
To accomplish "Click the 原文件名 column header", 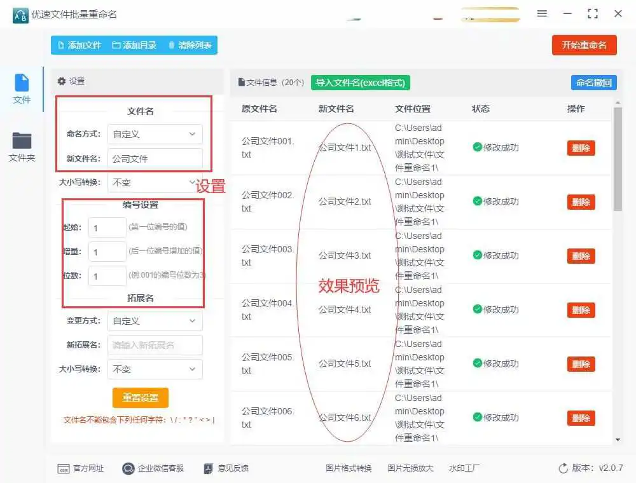I will (x=259, y=109).
